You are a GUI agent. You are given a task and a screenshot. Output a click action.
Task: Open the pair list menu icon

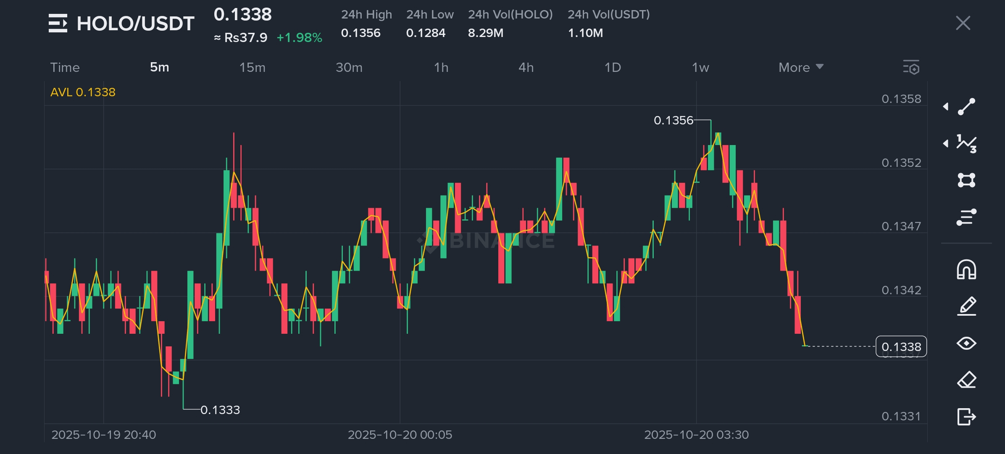[58, 23]
